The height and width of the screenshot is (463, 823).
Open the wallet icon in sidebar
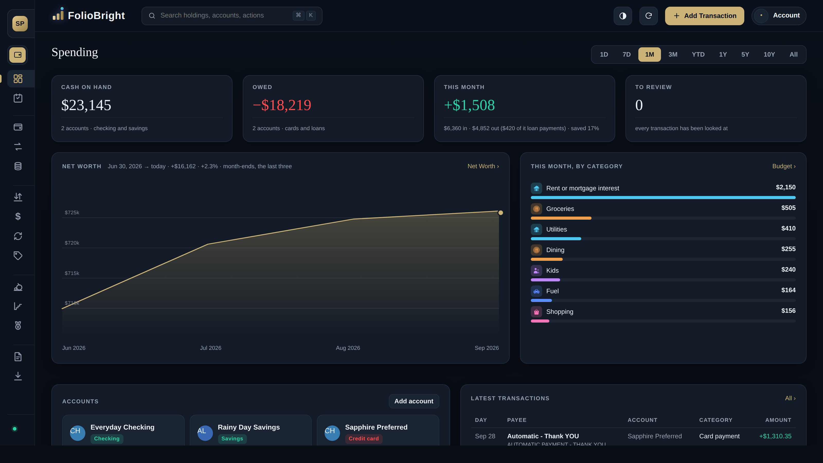(17, 55)
